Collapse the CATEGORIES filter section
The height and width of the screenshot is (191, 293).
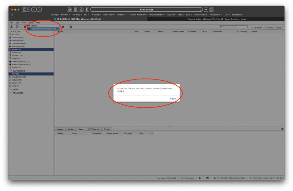coord(11,71)
